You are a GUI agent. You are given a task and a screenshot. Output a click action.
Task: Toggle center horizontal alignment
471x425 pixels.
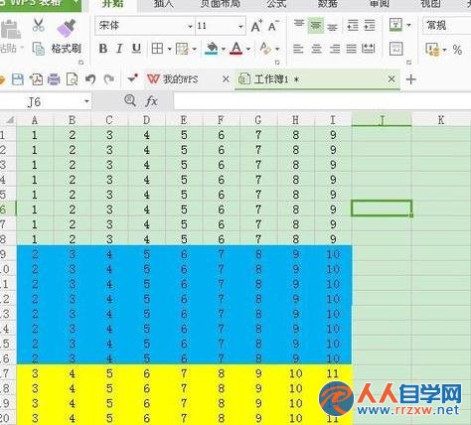click(x=316, y=49)
